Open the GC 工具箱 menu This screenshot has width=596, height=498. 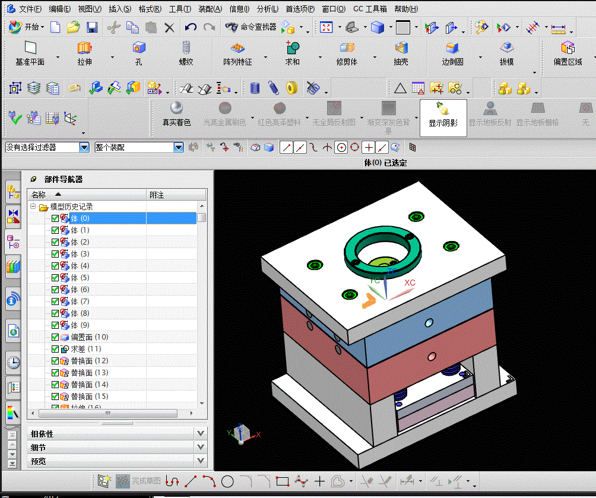tap(370, 8)
